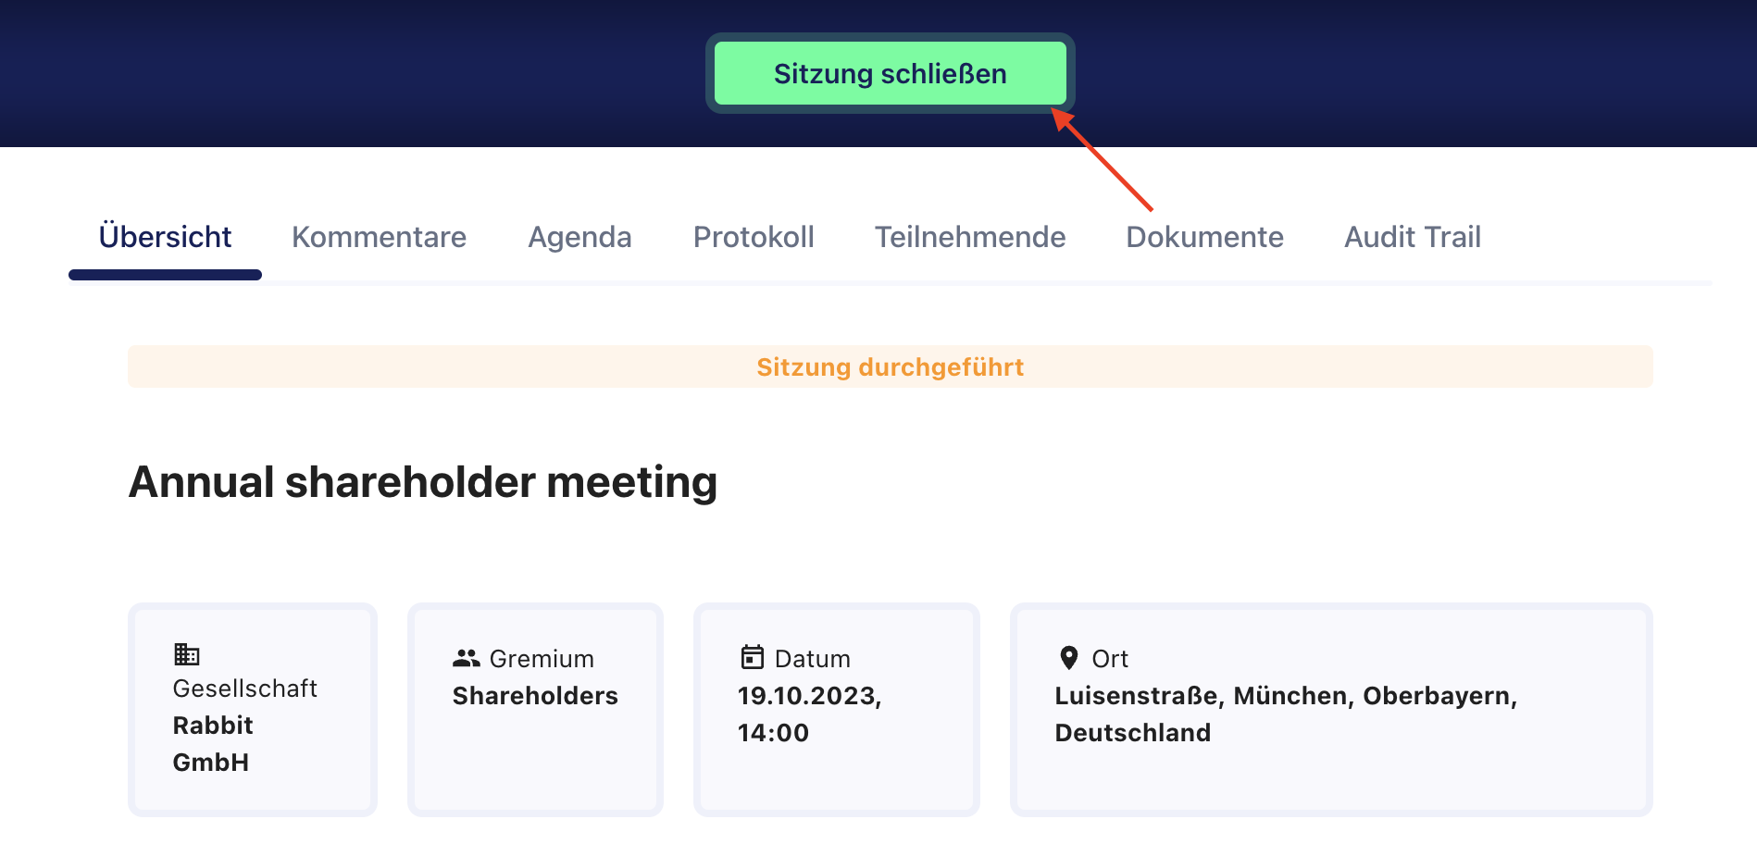Screen dimensions: 1757x844
Task: Click the Datum calendar icon
Action: [753, 657]
